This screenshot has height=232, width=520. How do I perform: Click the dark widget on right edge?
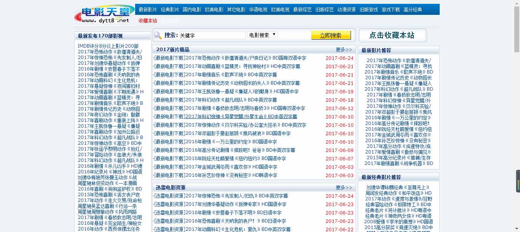(518, 181)
